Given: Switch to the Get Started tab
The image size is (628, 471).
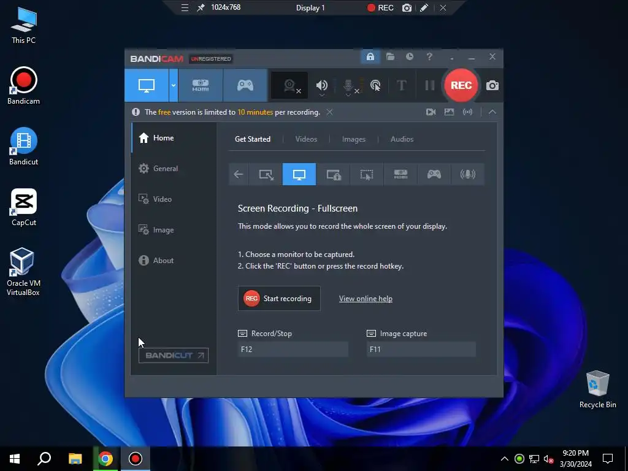Looking at the screenshot, I should click(252, 139).
